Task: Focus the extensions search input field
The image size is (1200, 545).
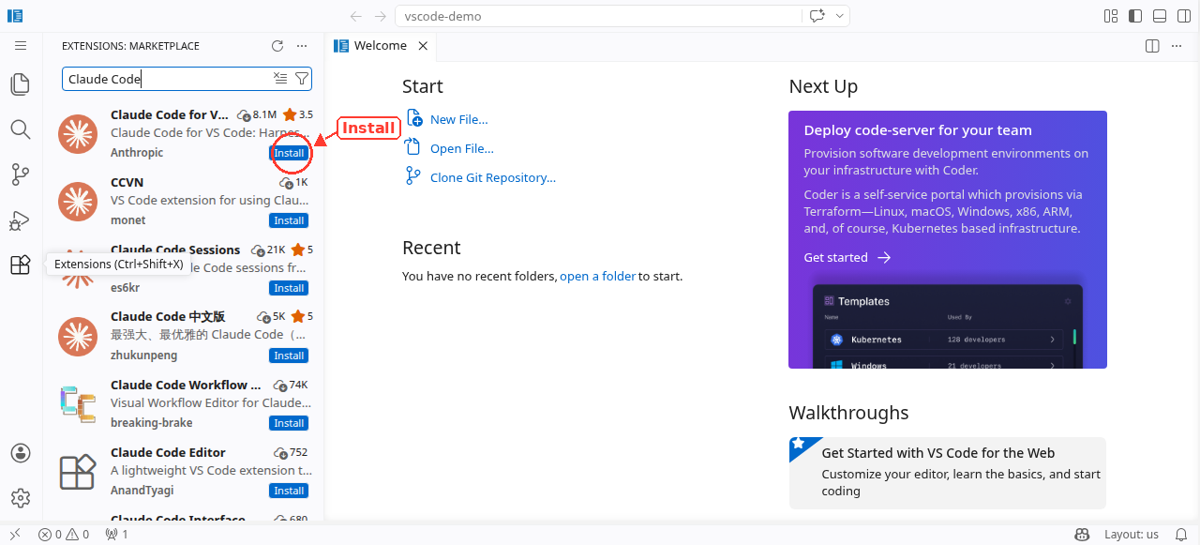Action: click(x=167, y=79)
